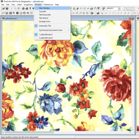
Task: Click the Open file folder icon
Action: [4, 9]
